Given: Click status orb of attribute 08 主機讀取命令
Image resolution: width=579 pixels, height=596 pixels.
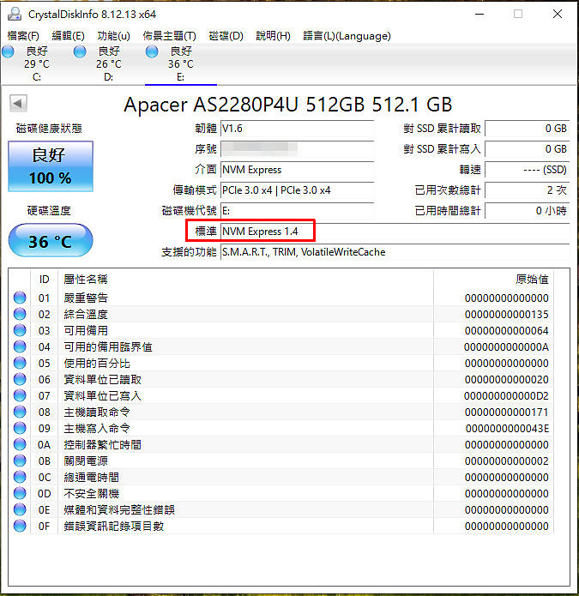Looking at the screenshot, I should click(20, 412).
